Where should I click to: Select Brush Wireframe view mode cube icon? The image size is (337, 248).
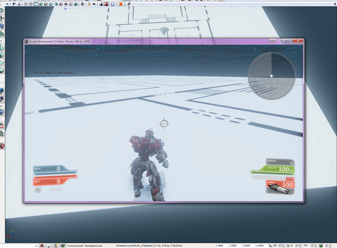26,4
